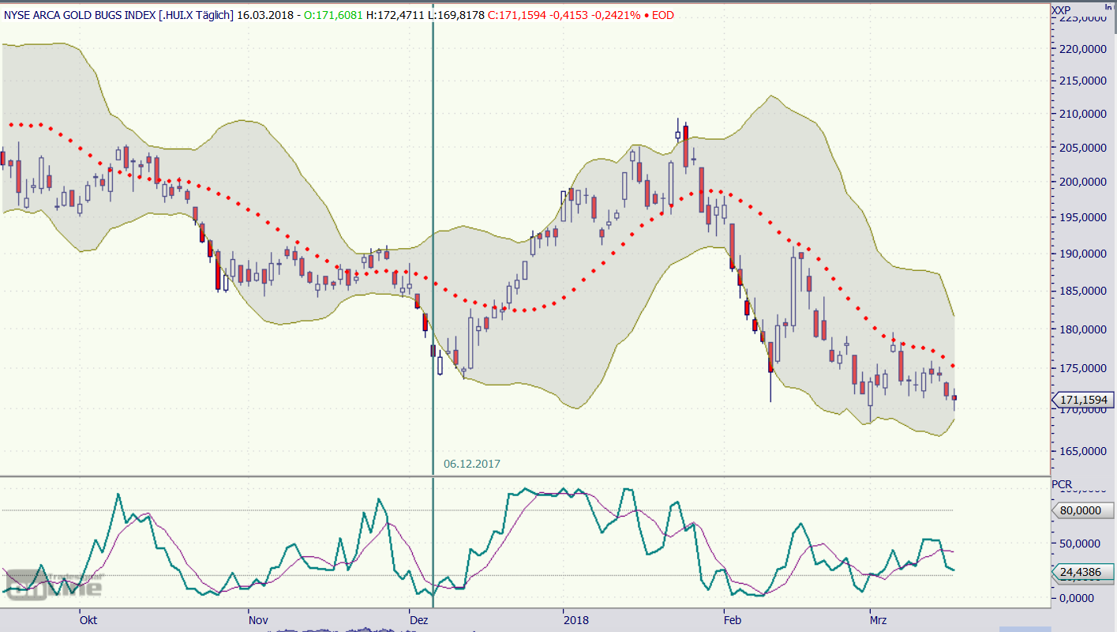Click the '50,0000' PCR axis label
The image size is (1117, 632).
click(1081, 544)
